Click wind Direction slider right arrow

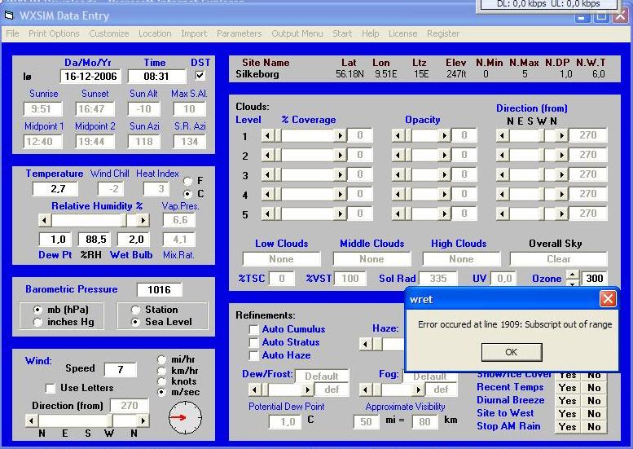[x=143, y=420]
